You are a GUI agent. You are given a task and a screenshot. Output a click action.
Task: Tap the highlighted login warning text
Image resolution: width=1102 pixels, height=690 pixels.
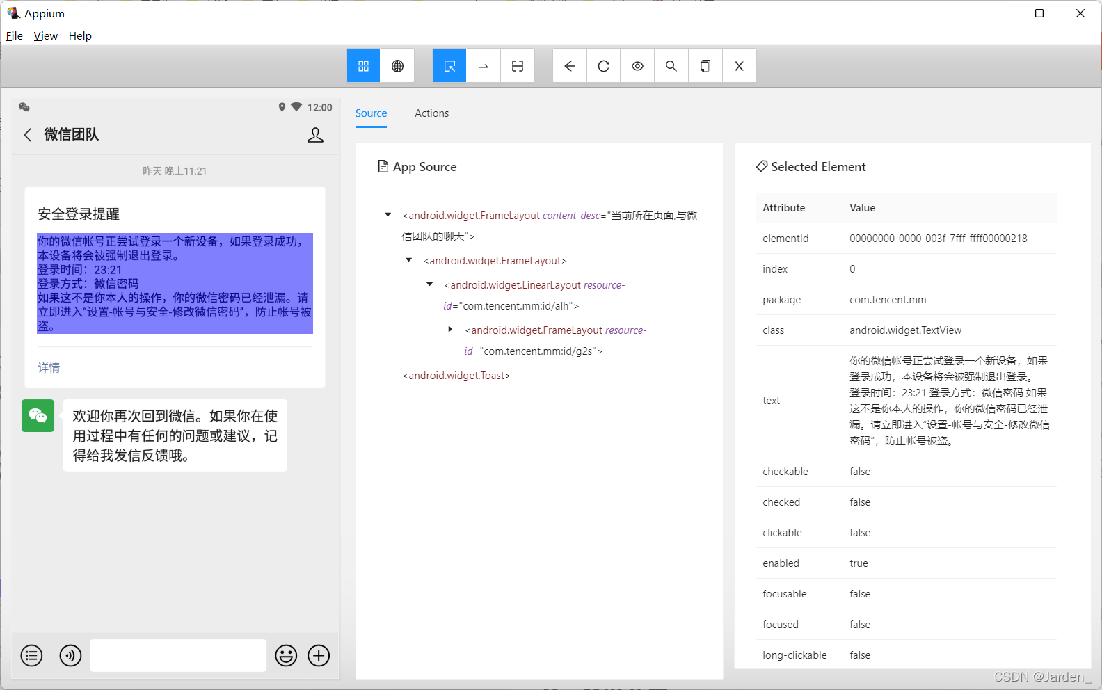click(x=175, y=283)
